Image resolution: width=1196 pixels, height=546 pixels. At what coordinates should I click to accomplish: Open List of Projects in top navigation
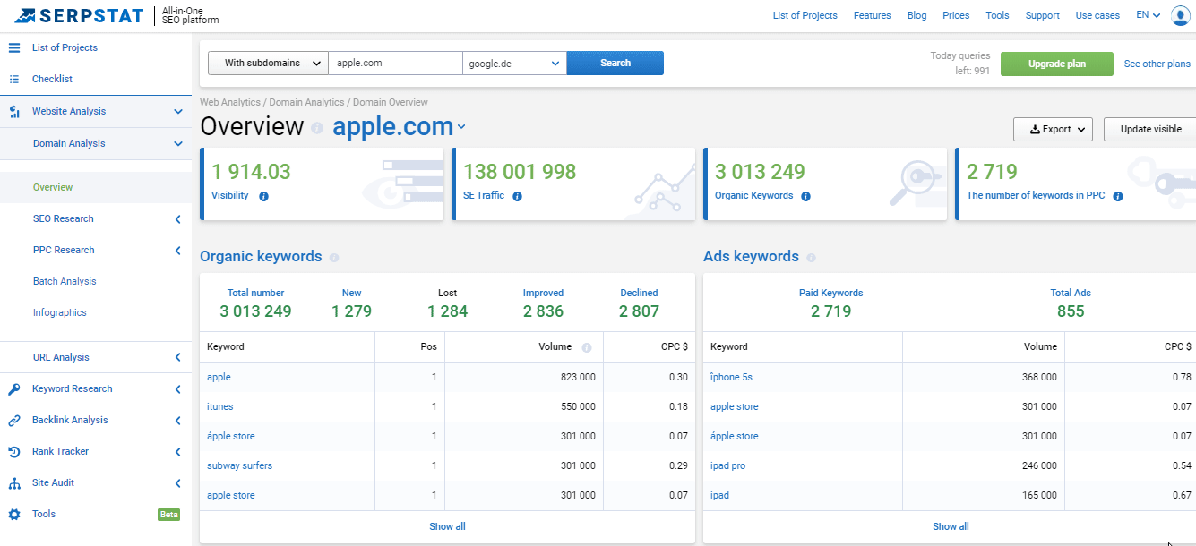pos(805,15)
